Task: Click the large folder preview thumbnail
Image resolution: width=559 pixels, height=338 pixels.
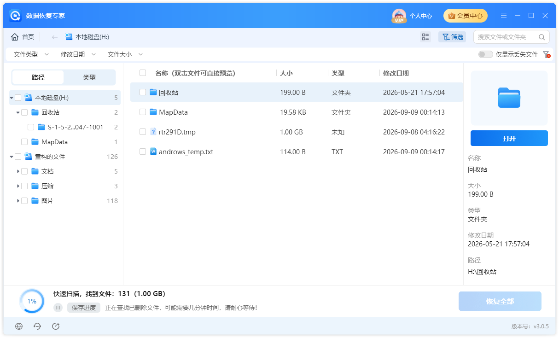Action: pyautogui.click(x=509, y=98)
